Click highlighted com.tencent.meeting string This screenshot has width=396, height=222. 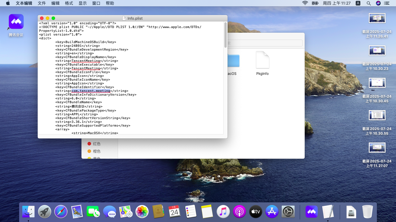click(x=91, y=91)
